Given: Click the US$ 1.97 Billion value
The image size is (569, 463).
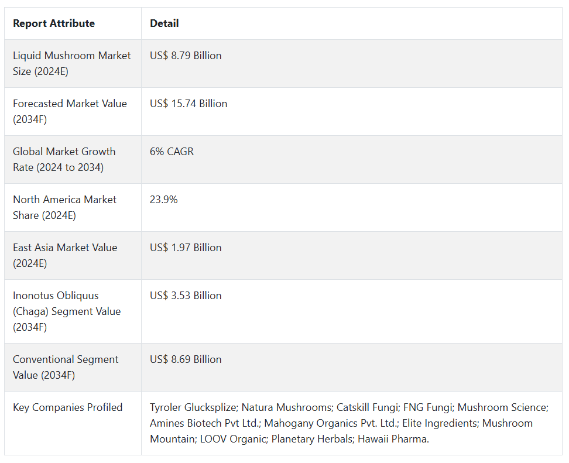Looking at the screenshot, I should coord(186,248).
